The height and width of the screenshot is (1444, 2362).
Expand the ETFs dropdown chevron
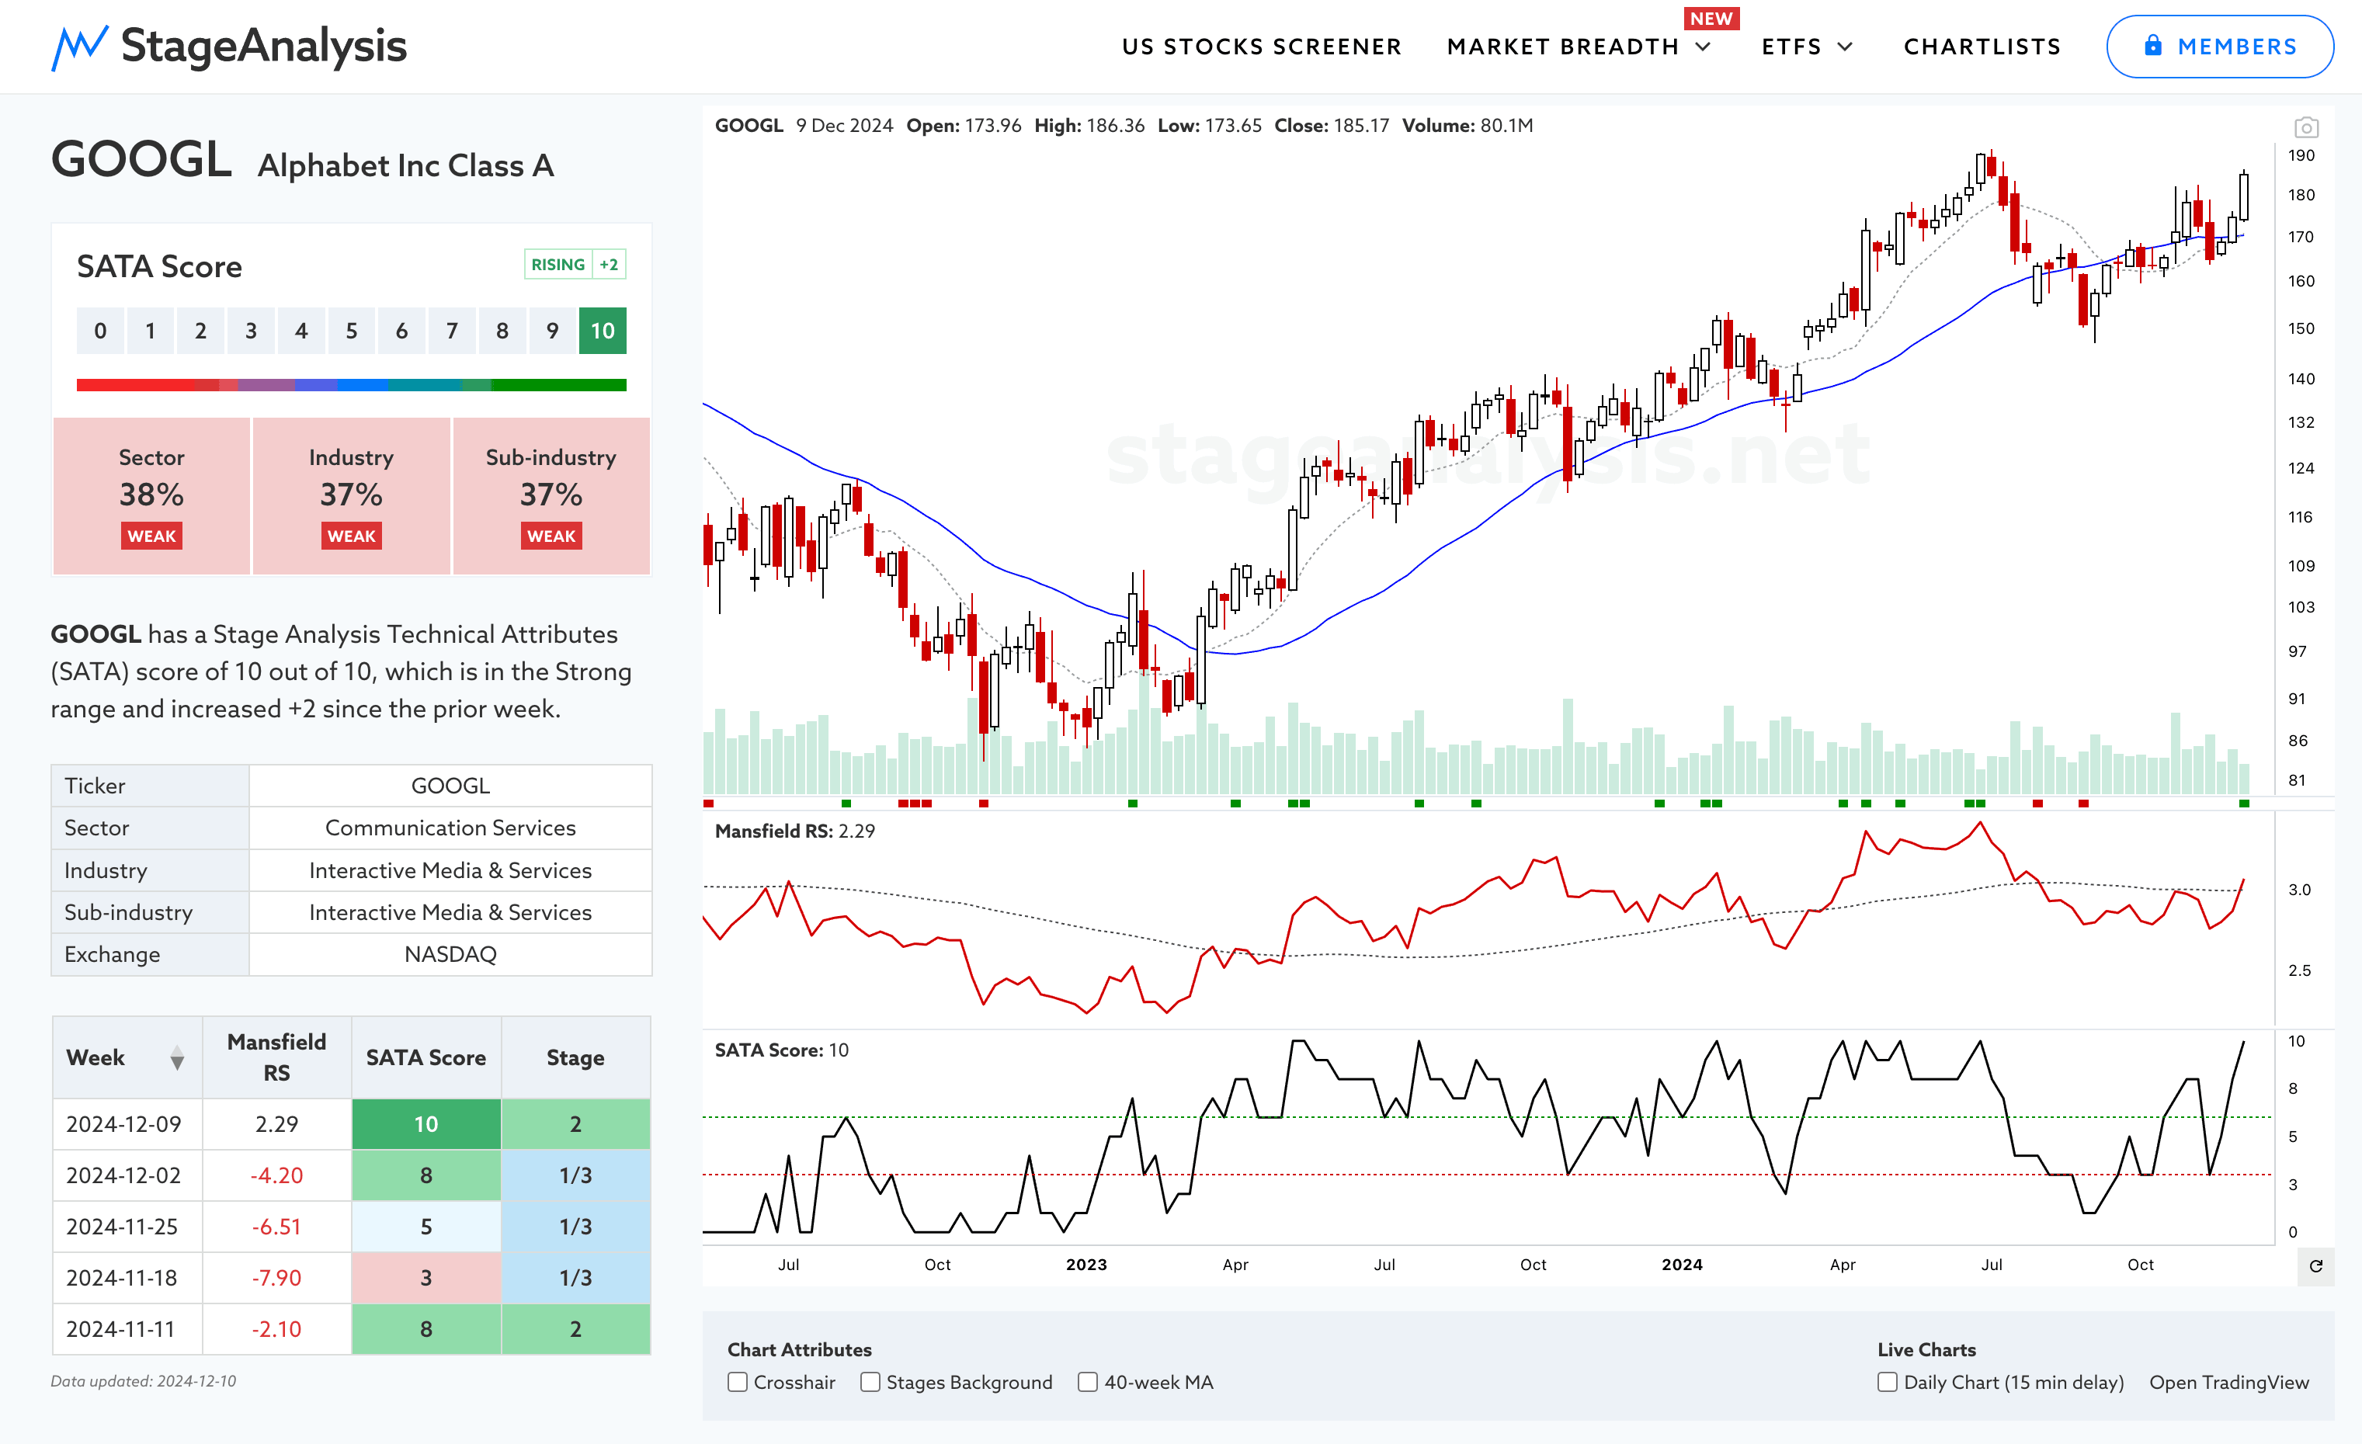[1846, 46]
